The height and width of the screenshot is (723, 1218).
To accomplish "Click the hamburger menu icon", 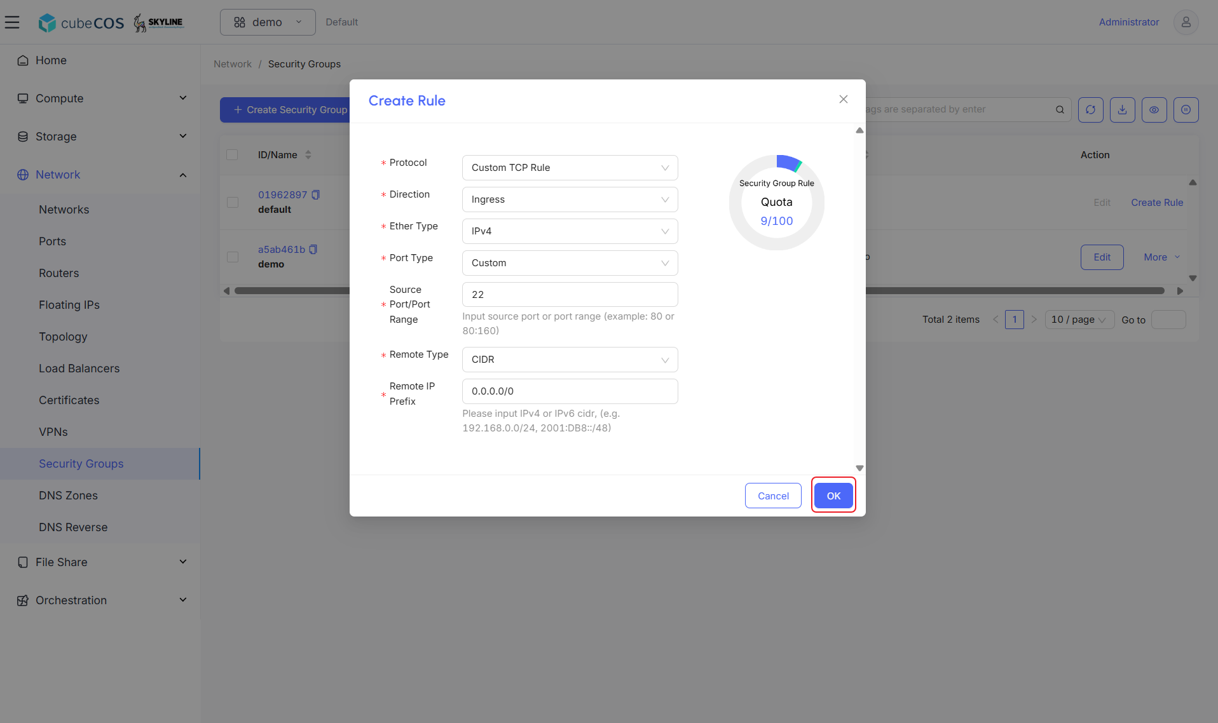I will click(12, 22).
